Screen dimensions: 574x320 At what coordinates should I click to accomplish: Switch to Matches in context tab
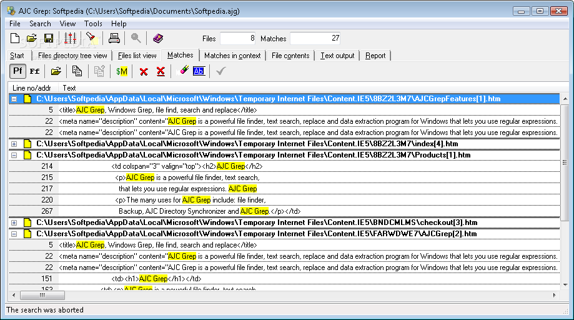pos(232,56)
